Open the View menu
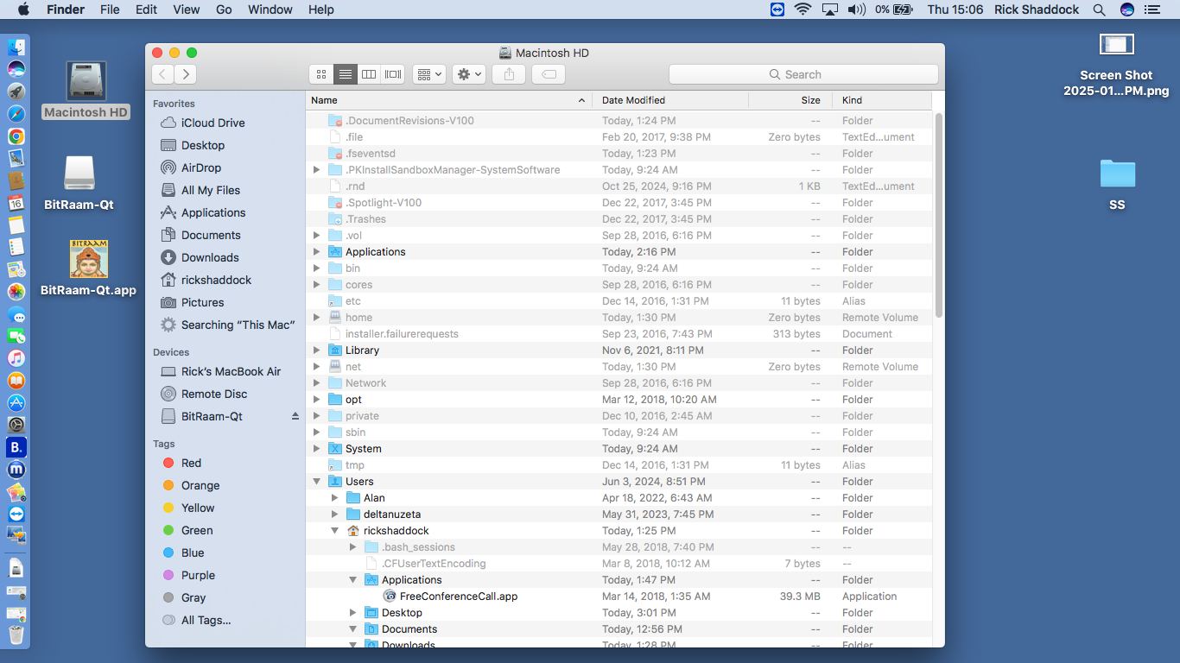 [x=186, y=9]
